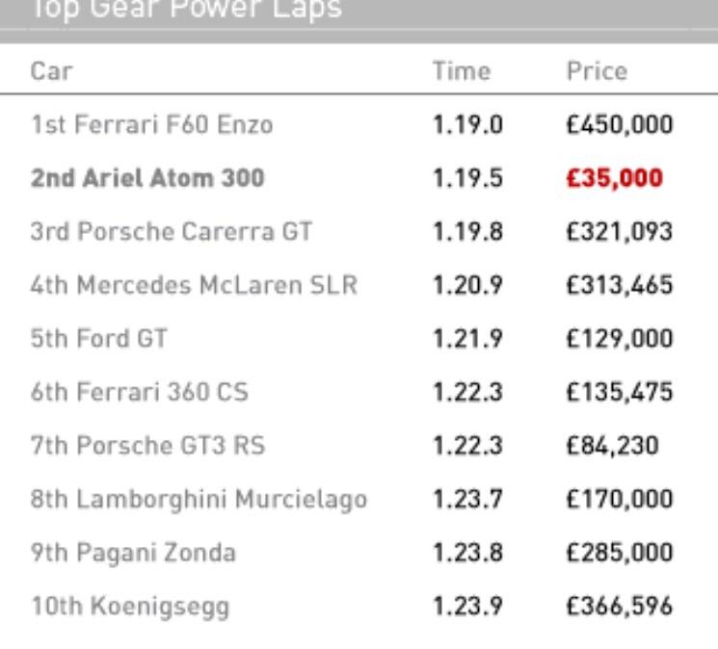Click the red £35,000 price
The image size is (718, 649).
[x=615, y=178]
